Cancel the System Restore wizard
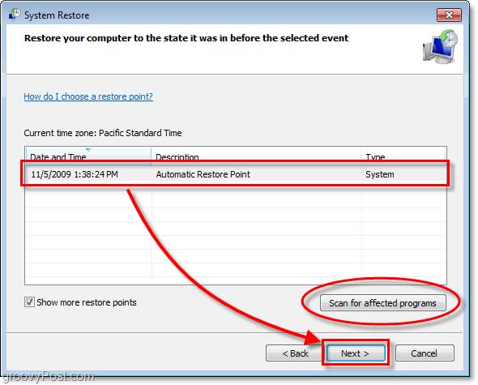This screenshot has width=478, height=385. point(425,353)
